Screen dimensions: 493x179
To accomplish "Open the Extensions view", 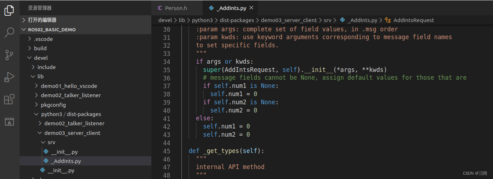I will [x=9, y=99].
